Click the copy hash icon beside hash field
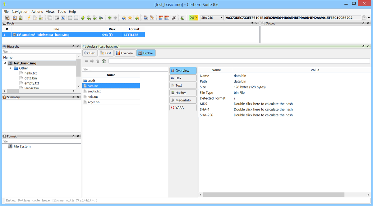 [x=364, y=18]
